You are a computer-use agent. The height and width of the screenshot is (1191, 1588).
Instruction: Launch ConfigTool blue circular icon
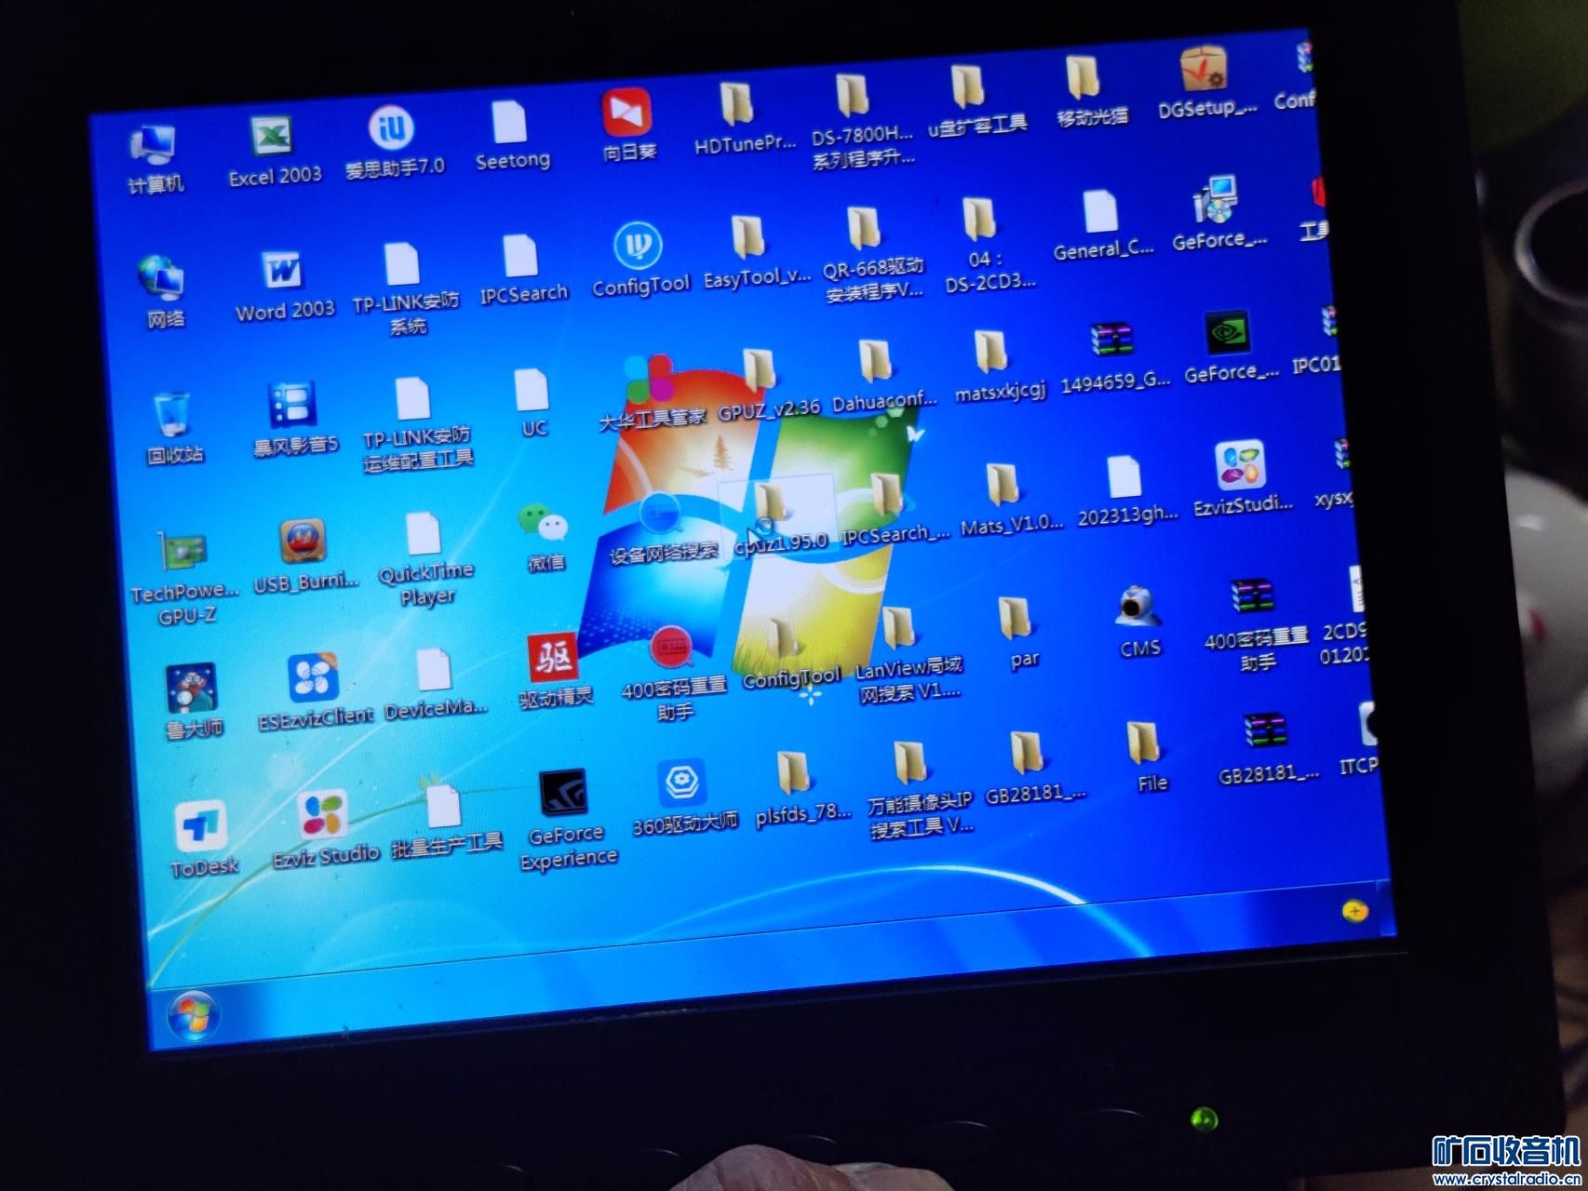point(639,248)
